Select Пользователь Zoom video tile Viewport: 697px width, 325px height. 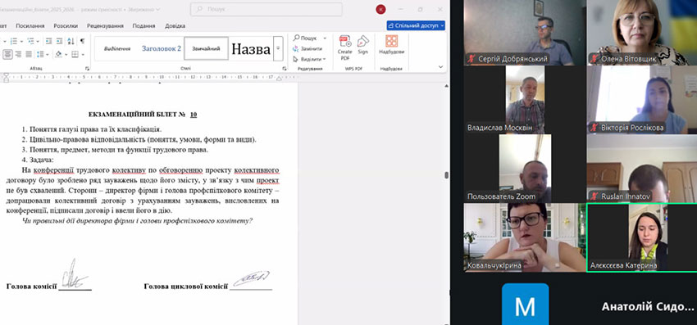pyautogui.click(x=525, y=169)
